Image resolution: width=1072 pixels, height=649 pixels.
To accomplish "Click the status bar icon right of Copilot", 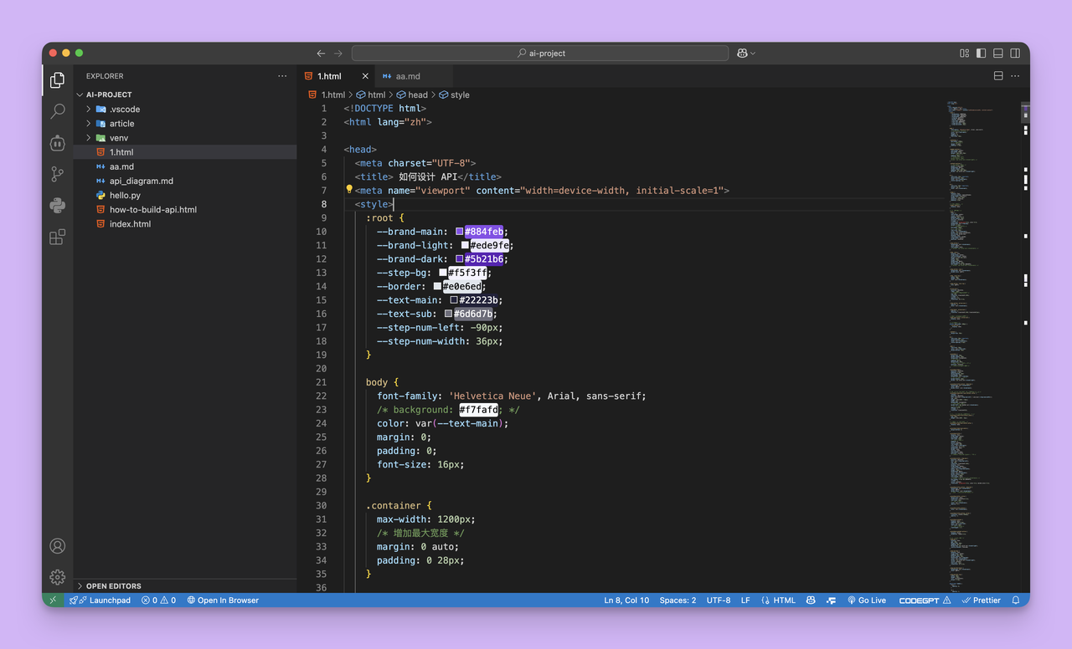I will click(831, 600).
